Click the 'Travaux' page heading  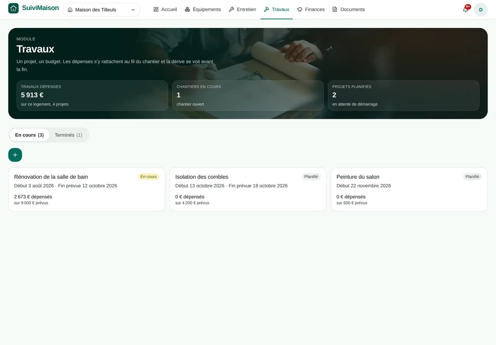tap(35, 49)
